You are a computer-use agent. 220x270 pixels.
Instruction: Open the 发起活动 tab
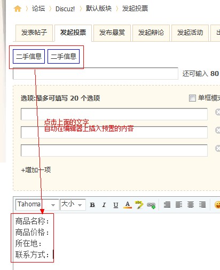pos(190,33)
